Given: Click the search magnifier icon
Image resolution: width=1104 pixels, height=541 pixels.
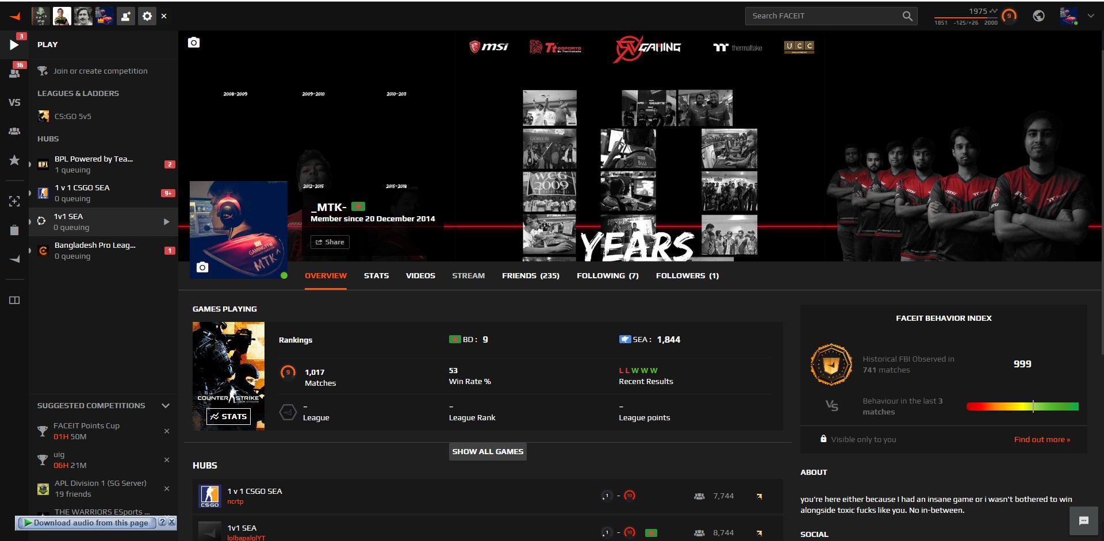Looking at the screenshot, I should [907, 16].
